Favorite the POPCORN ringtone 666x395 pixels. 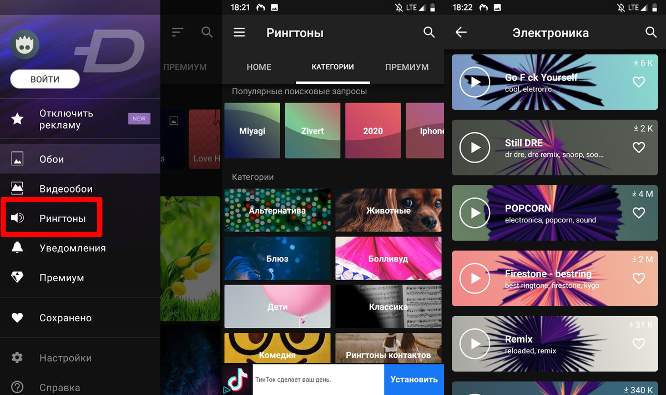coord(639,213)
